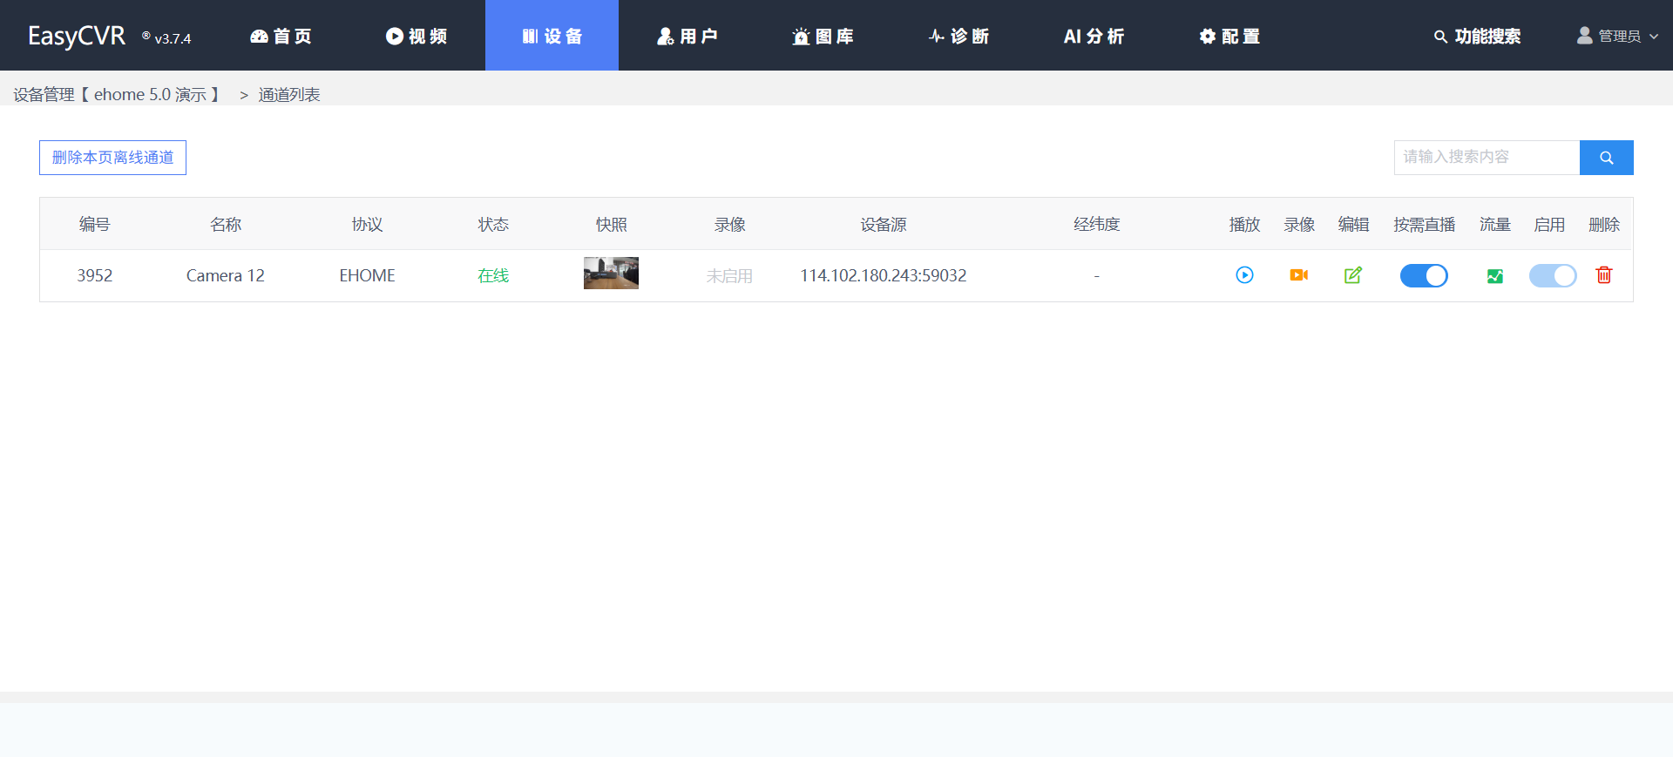Click 删除本页离线通道 button

click(112, 158)
